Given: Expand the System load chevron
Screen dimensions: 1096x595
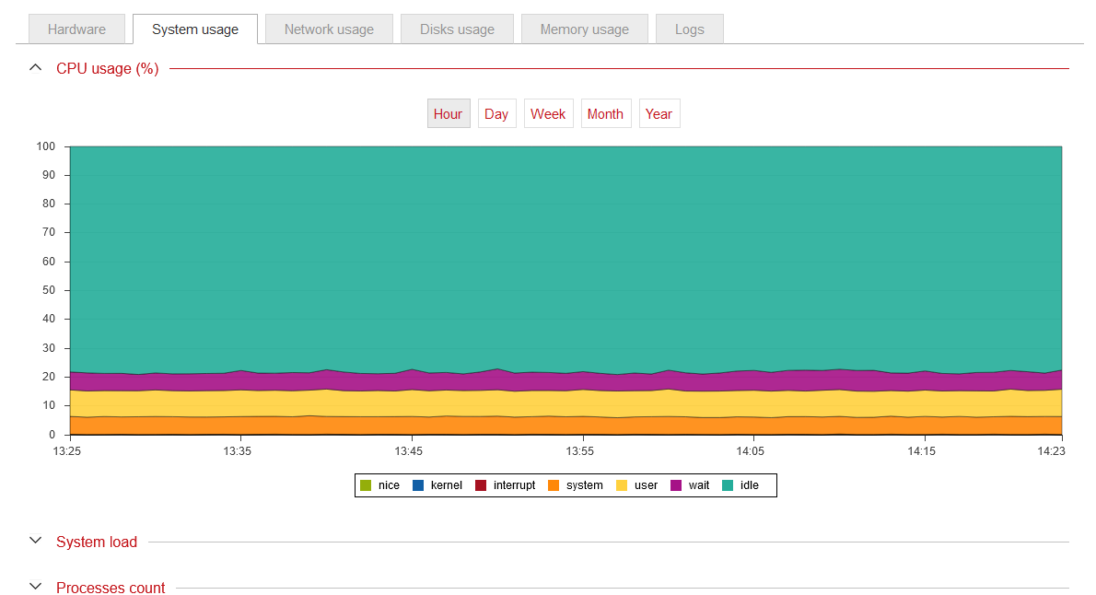Looking at the screenshot, I should [x=36, y=541].
